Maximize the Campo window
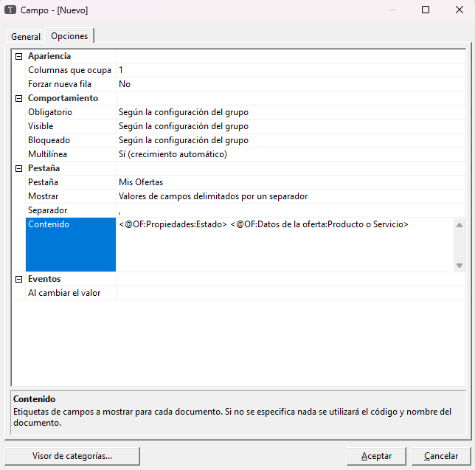 (x=426, y=10)
